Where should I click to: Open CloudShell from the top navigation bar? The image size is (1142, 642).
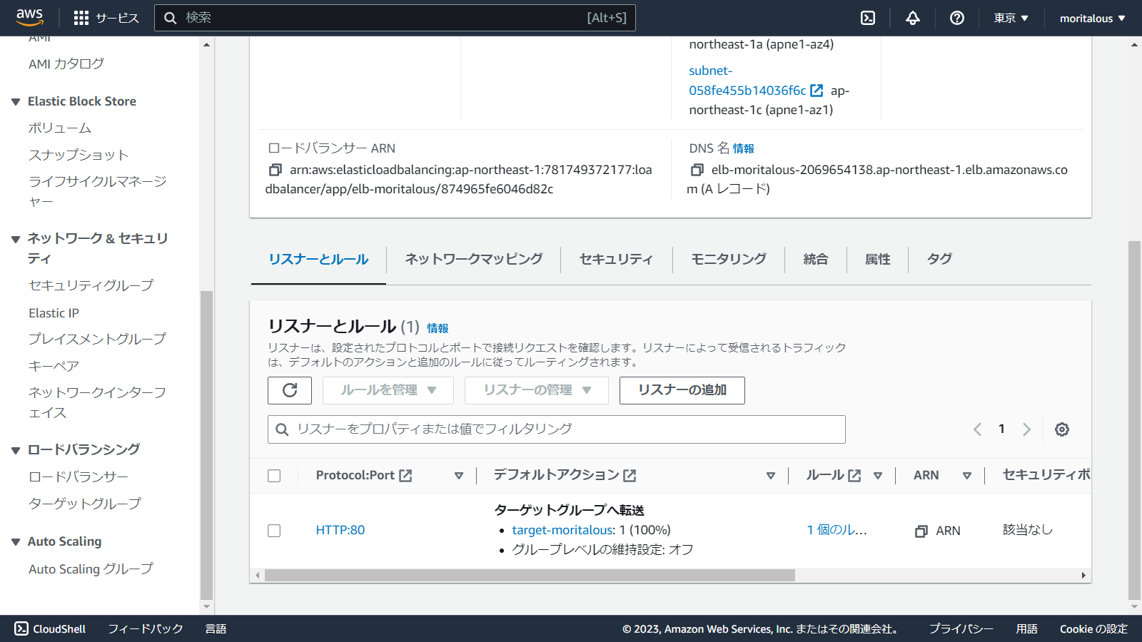[867, 18]
